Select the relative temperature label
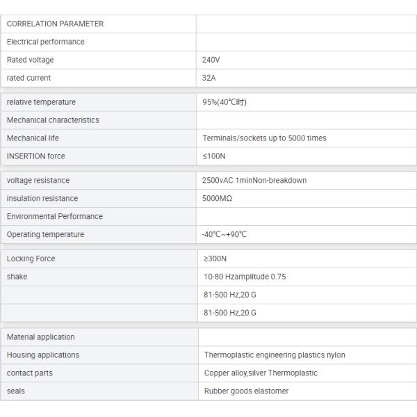The image size is (417, 417). point(41,102)
